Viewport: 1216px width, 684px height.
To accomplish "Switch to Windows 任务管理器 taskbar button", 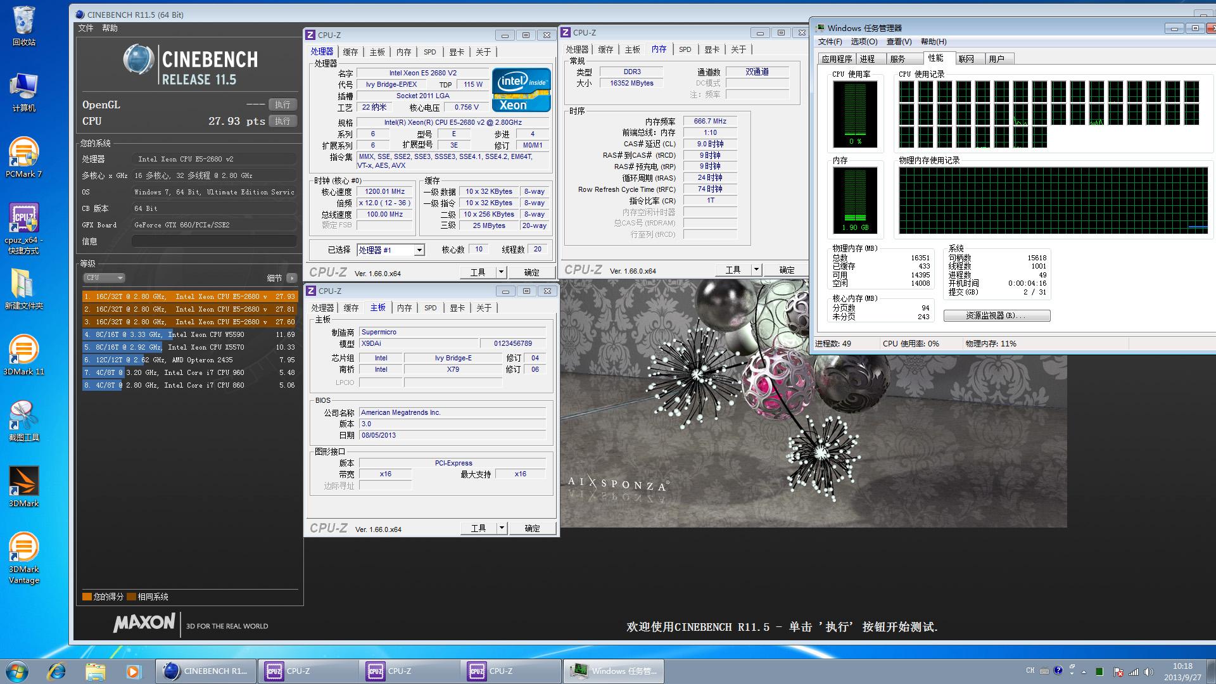I will coord(613,671).
